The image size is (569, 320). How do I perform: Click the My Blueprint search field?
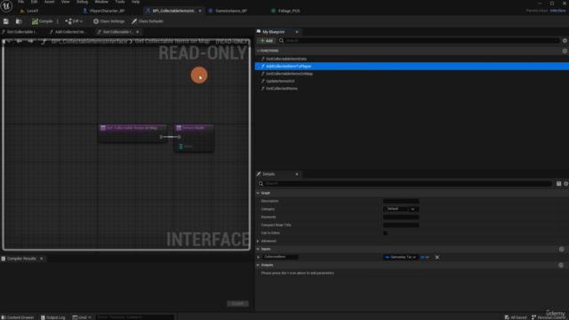pyautogui.click(x=419, y=41)
